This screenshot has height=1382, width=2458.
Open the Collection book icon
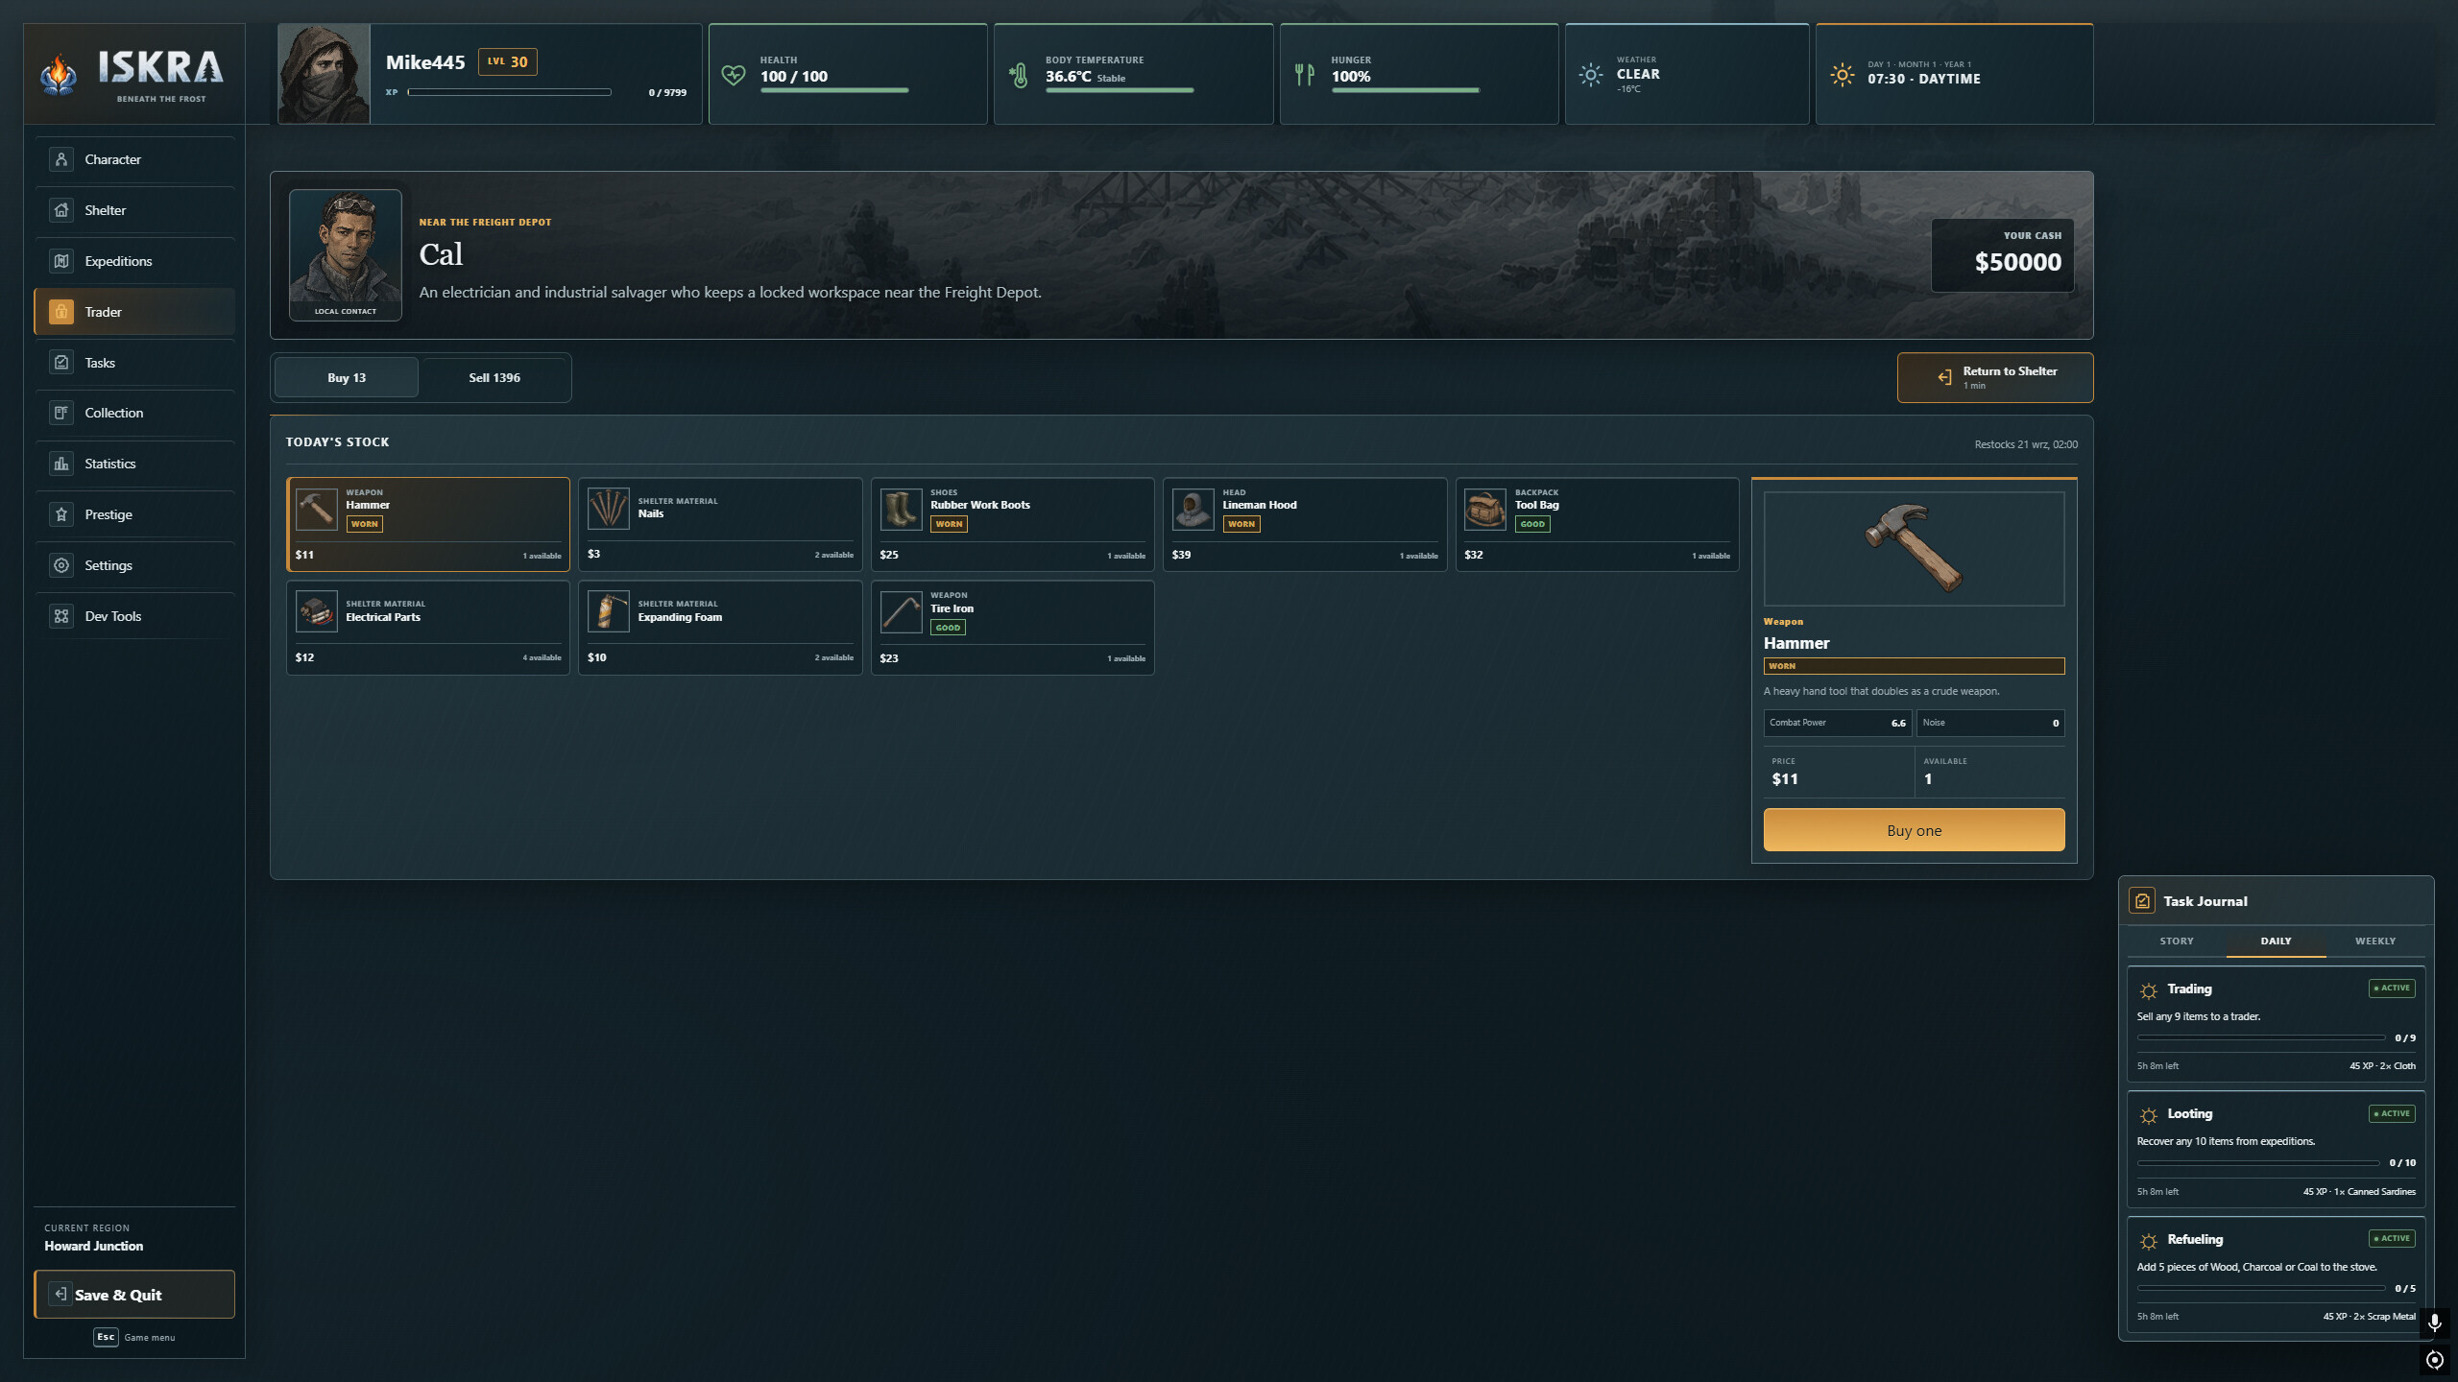[x=61, y=413]
